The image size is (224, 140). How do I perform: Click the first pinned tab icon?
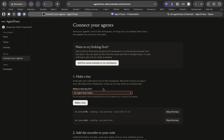[x=4, y=14]
